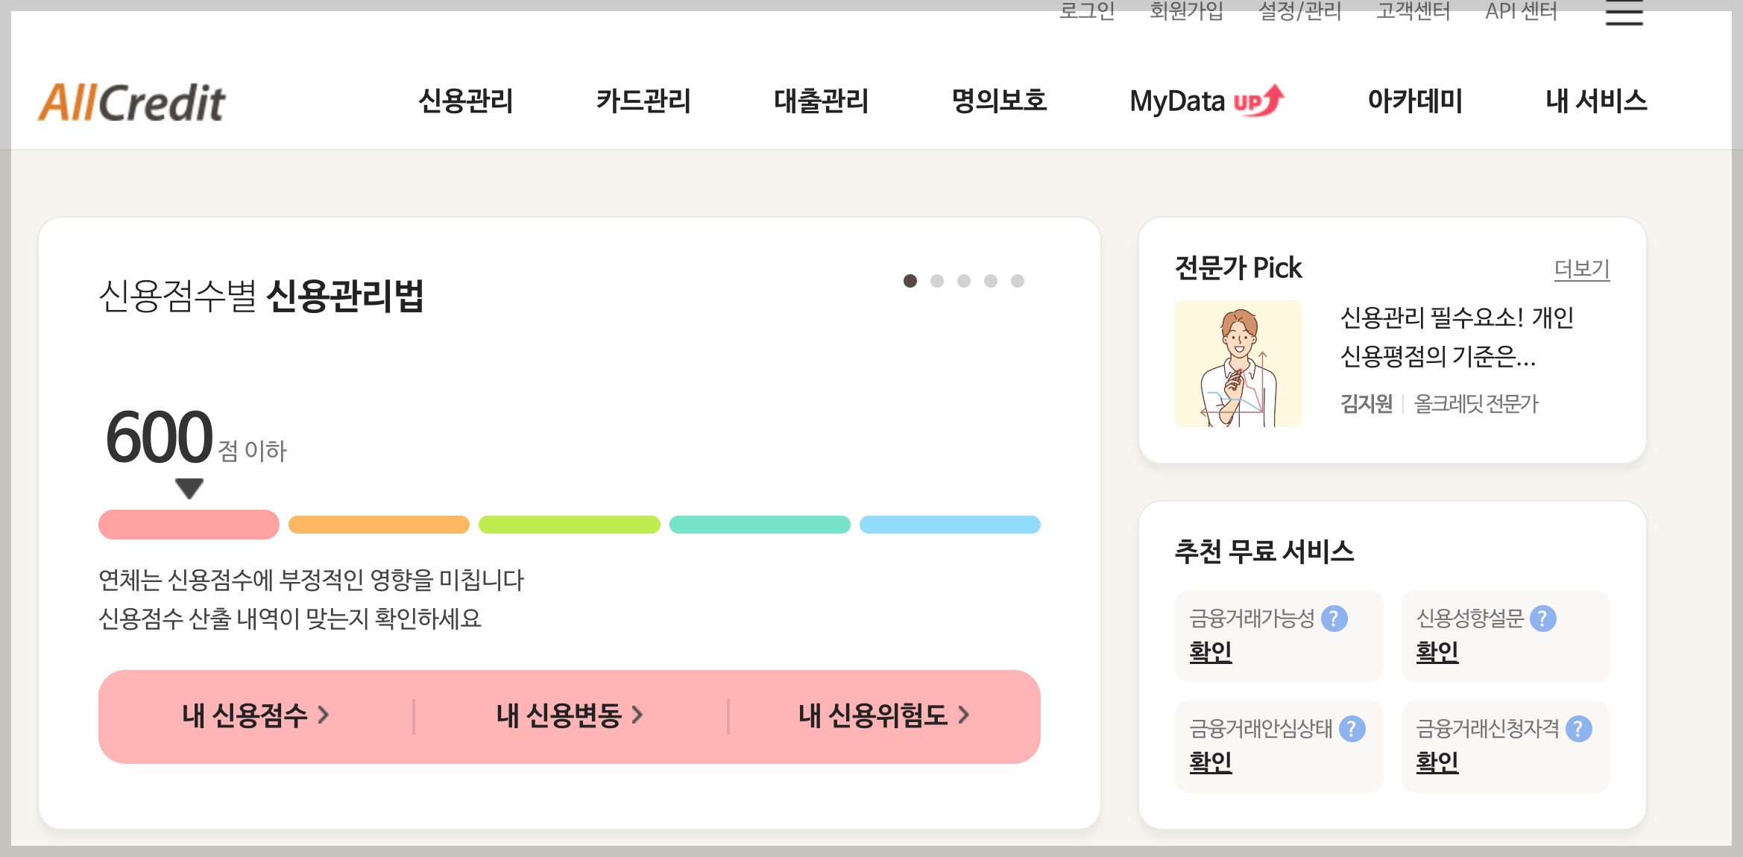The image size is (1743, 857).
Task: Click the AllCredit logo
Action: click(134, 101)
